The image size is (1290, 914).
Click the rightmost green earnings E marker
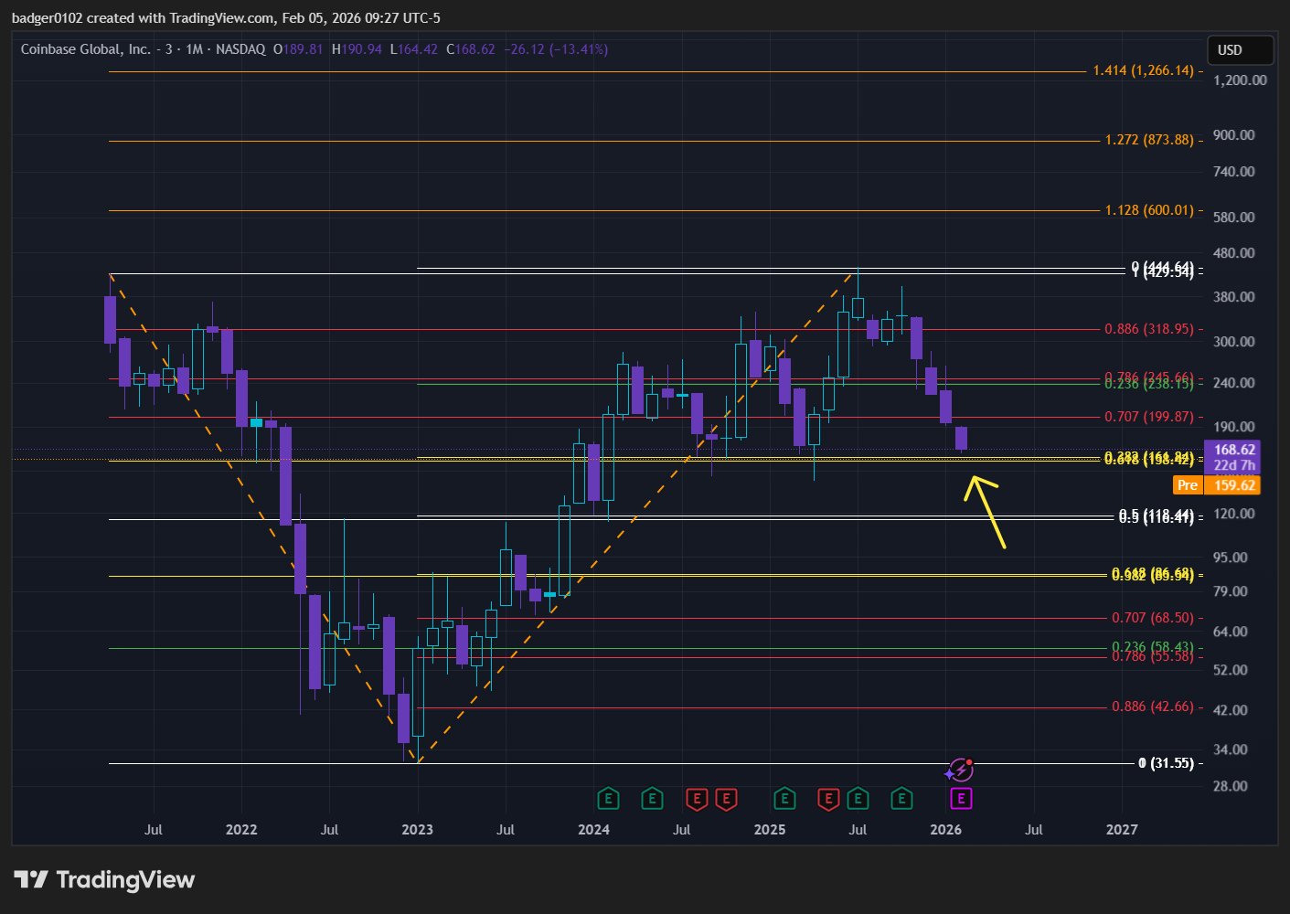tap(901, 799)
